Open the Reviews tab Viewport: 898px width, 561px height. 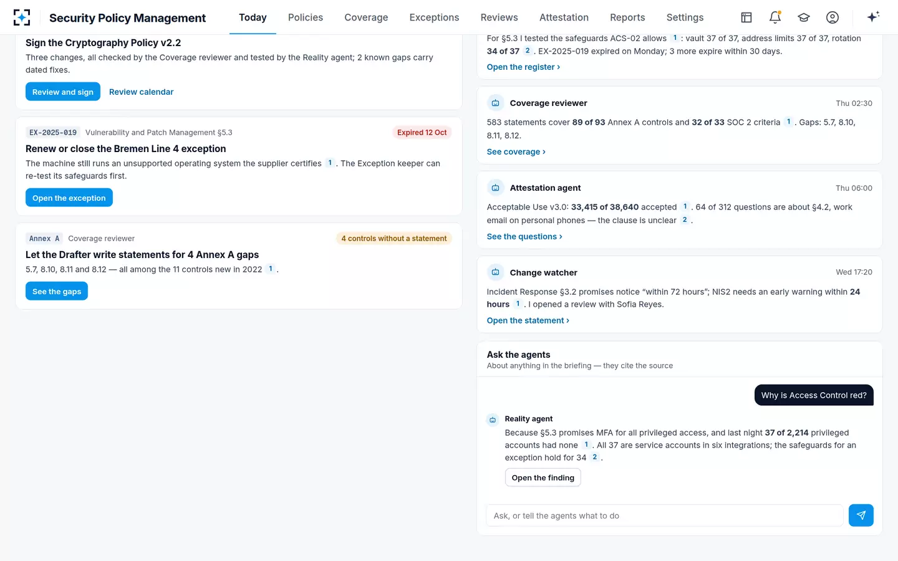tap(499, 17)
